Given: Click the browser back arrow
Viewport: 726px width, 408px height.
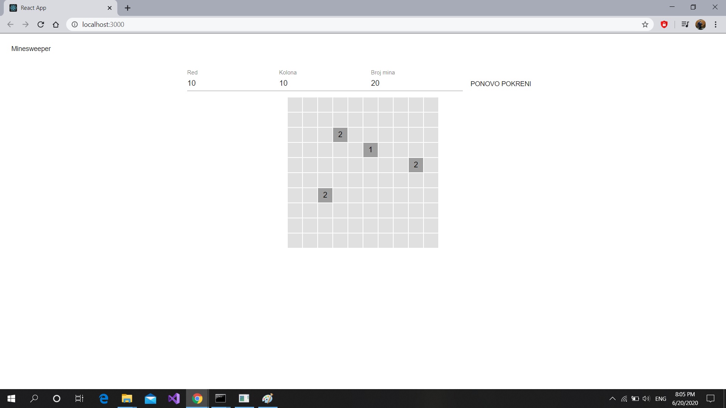Looking at the screenshot, I should tap(10, 25).
